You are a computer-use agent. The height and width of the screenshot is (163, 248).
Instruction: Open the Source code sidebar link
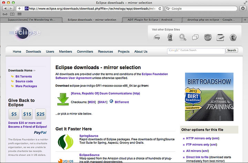pos(24,81)
